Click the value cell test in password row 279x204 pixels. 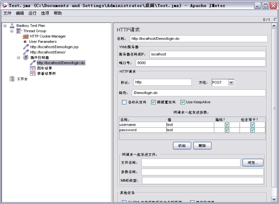[x=190, y=130]
